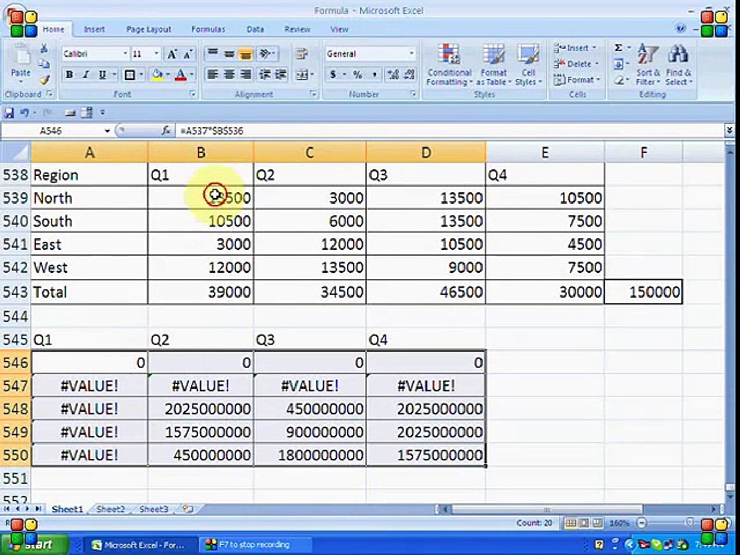Click Format button in Cells group
Image resolution: width=740 pixels, height=555 pixels.
pyautogui.click(x=578, y=80)
